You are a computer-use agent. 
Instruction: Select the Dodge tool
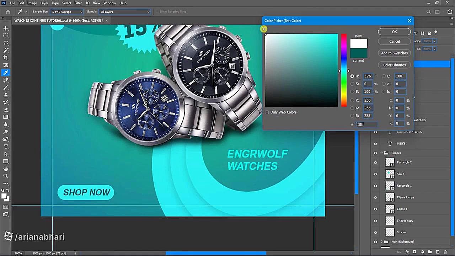click(x=6, y=132)
